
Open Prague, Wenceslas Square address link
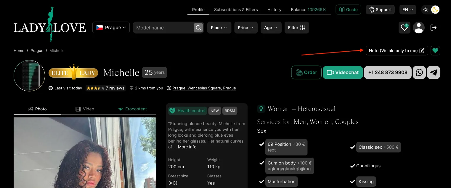(204, 88)
